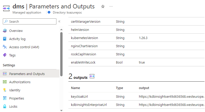This screenshot has height=112, width=205.
Task: Click the String type of certManagerVersion
Action: [120, 22]
